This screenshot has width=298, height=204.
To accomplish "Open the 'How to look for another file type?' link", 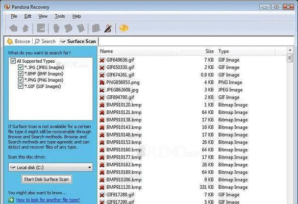I will [48, 200].
